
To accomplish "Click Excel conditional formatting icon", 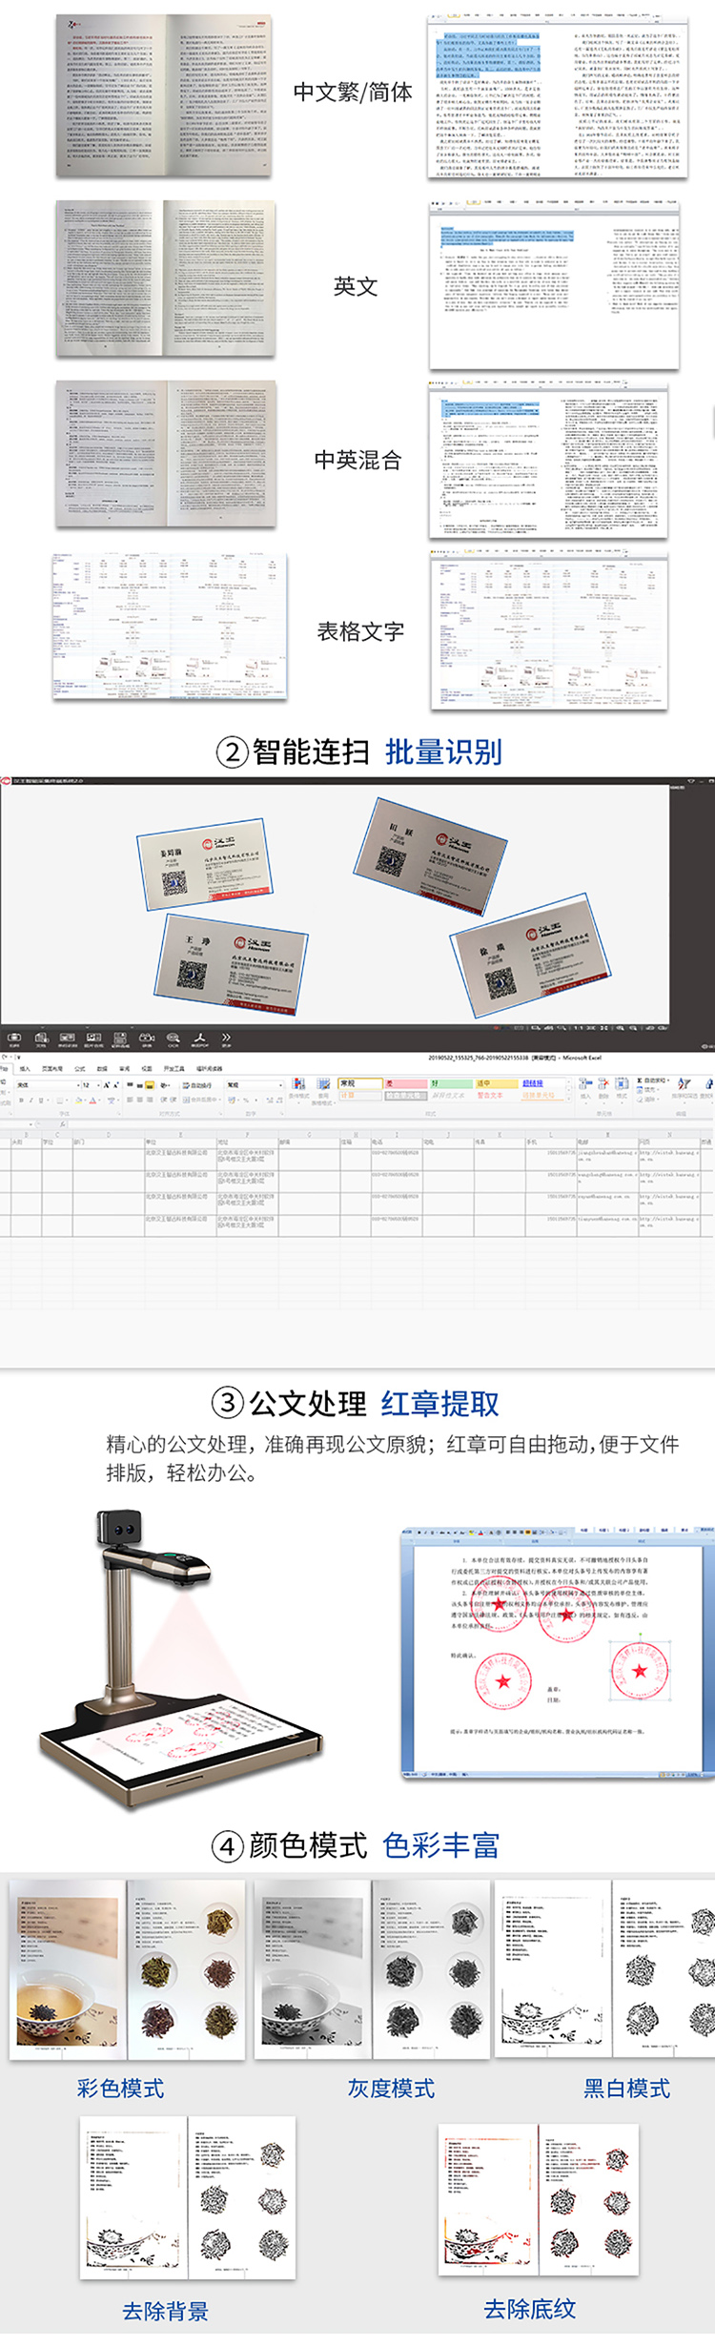I will coord(298,1086).
